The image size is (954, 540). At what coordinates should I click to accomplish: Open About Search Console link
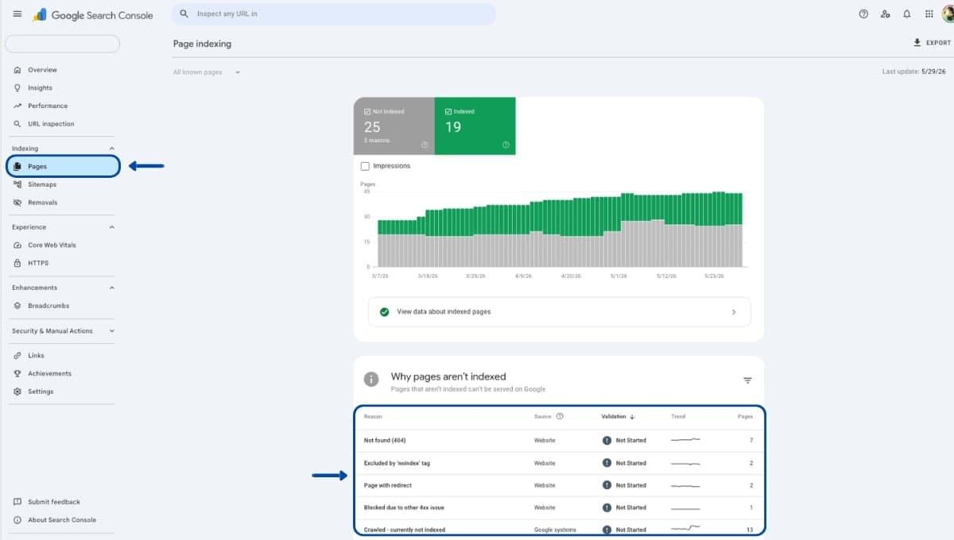pos(62,520)
